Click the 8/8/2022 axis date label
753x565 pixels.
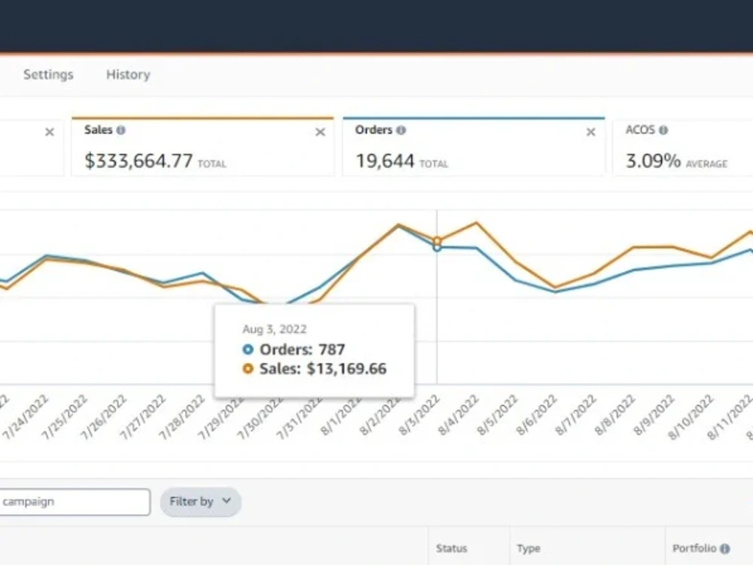[x=615, y=414]
